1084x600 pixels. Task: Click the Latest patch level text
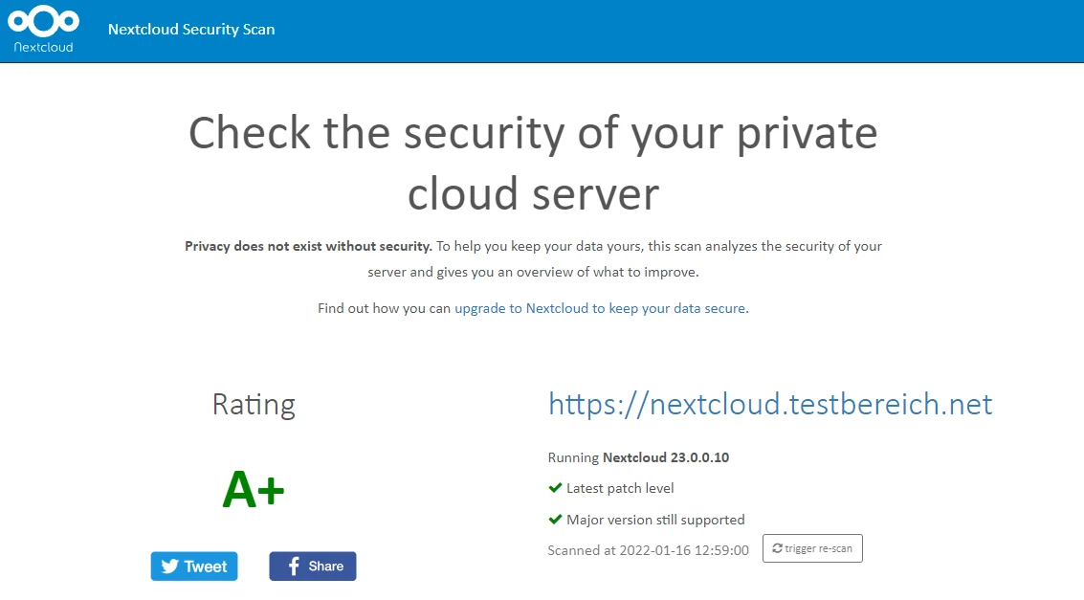pos(620,488)
